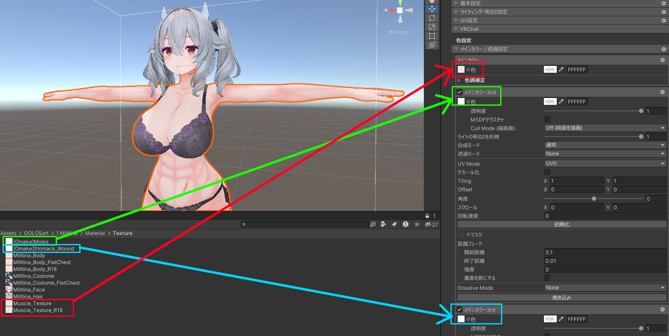The image size is (669, 336).
Task: Click the 初期化 button
Action: click(x=562, y=225)
